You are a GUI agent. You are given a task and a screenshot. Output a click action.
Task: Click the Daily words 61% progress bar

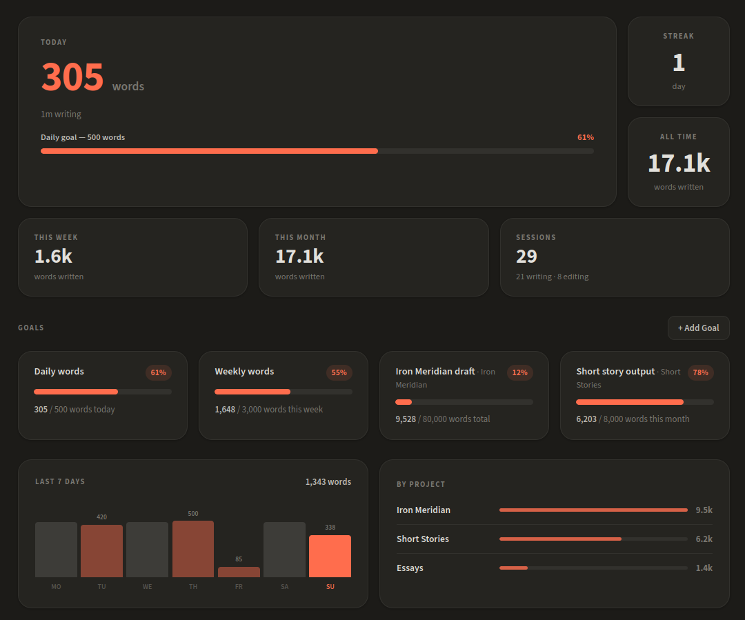pyautogui.click(x=103, y=392)
